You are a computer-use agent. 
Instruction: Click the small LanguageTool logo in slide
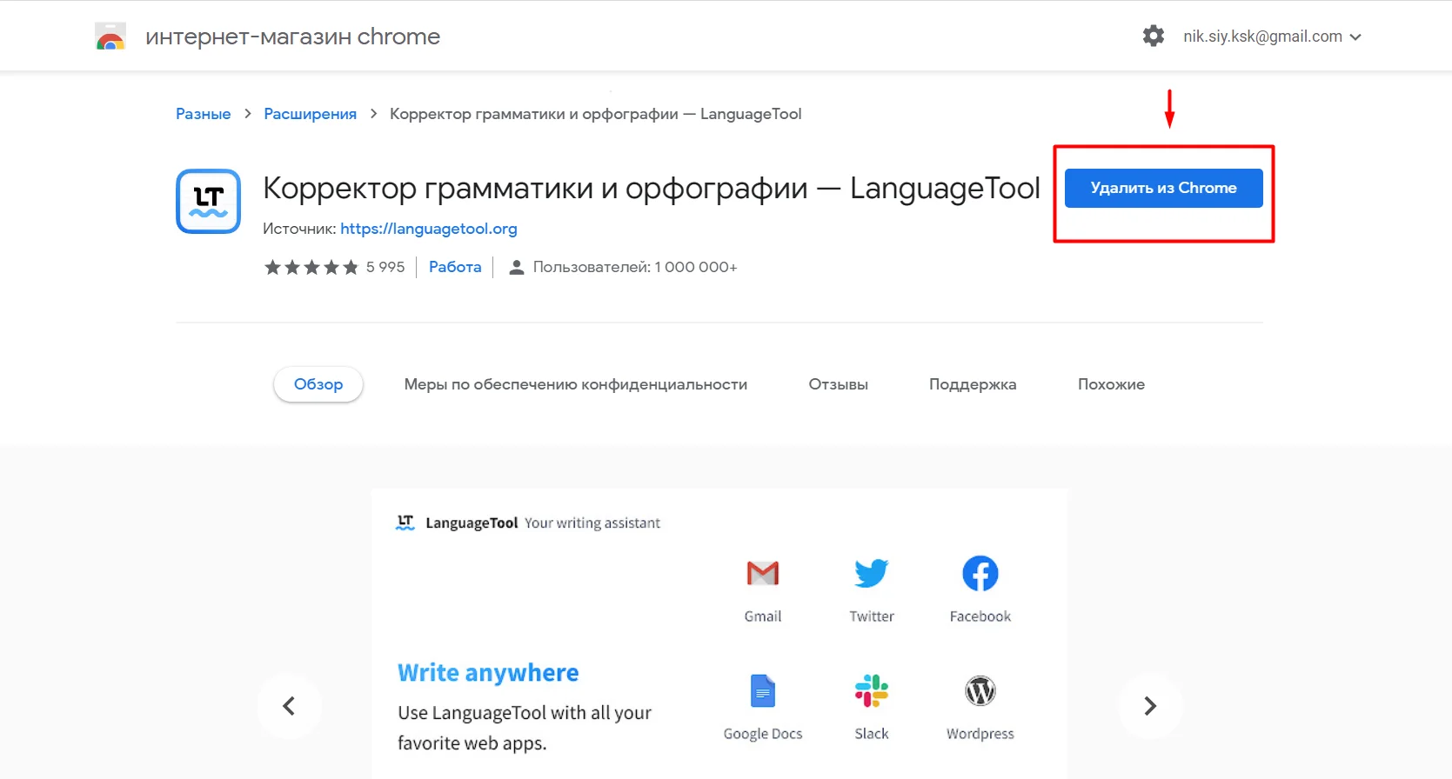click(405, 523)
